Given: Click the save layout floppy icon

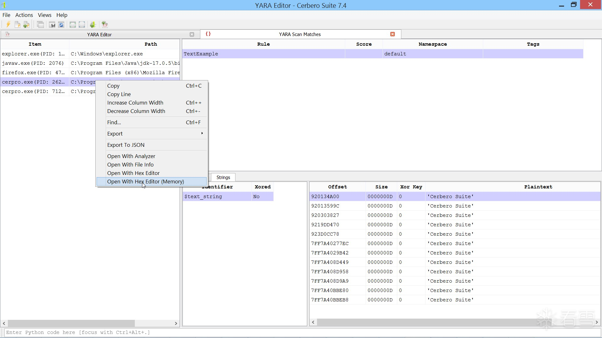Looking at the screenshot, I should click(x=52, y=24).
